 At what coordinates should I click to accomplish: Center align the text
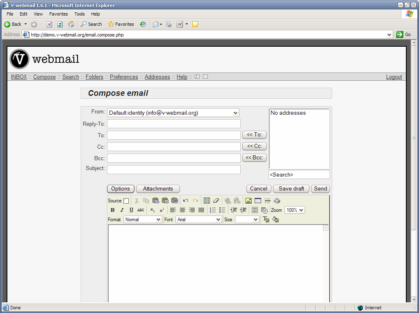tap(182, 210)
